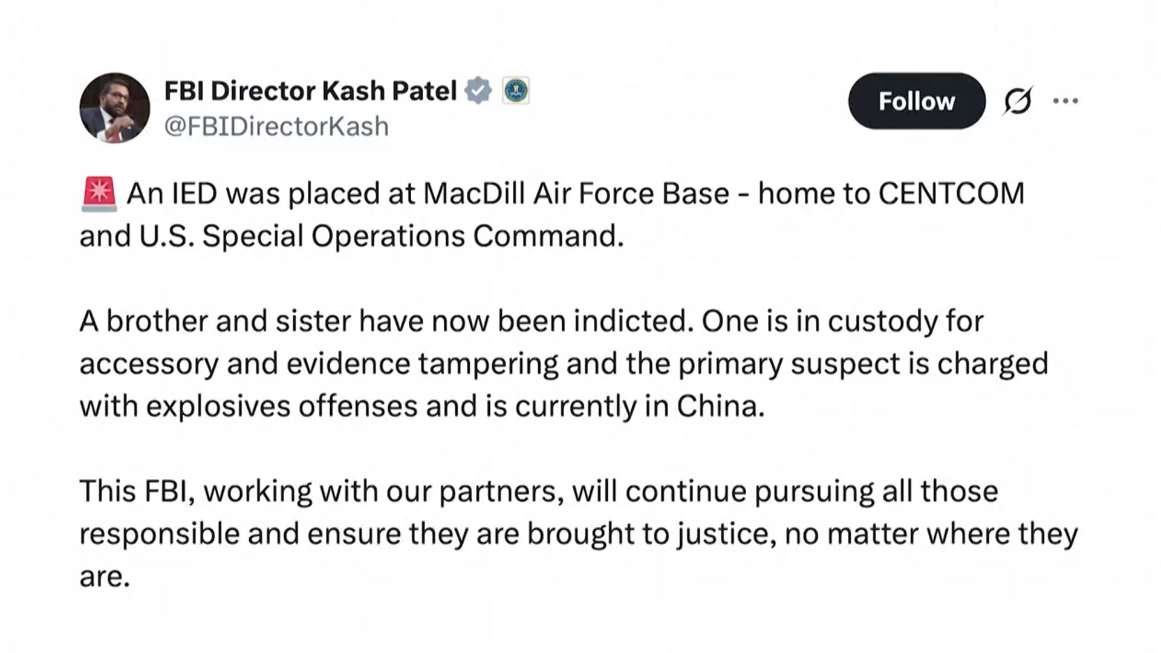The width and height of the screenshot is (1161, 653).
Task: Click the red siren emoji
Action: coord(99,195)
